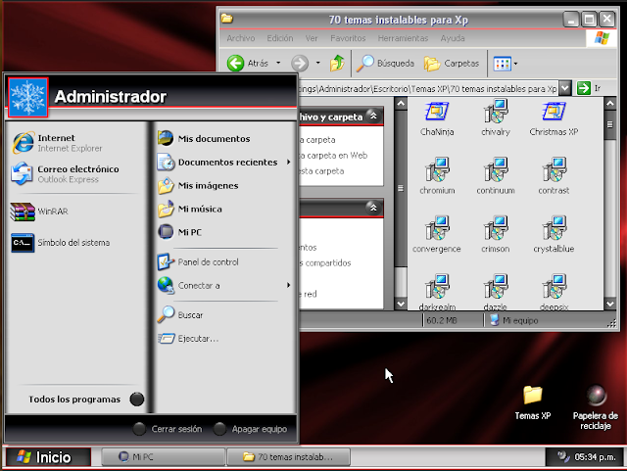
Task: Go up one folder level icon
Action: [337, 64]
